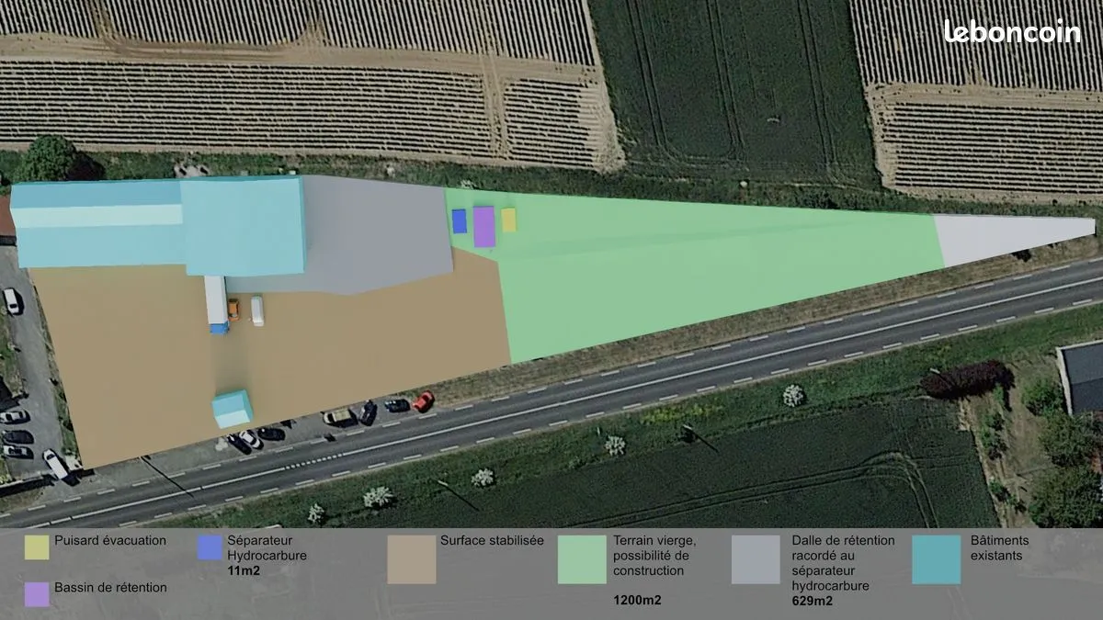Select the "Bassin de rétention" legend label
This screenshot has width=1103, height=620.
click(110, 587)
